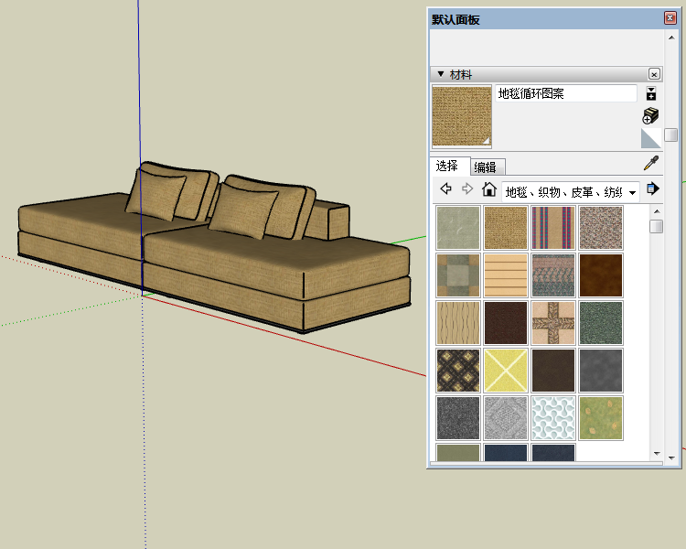The image size is (686, 549).
Task: Pick the yellow X-pattern material swatch
Action: point(506,371)
